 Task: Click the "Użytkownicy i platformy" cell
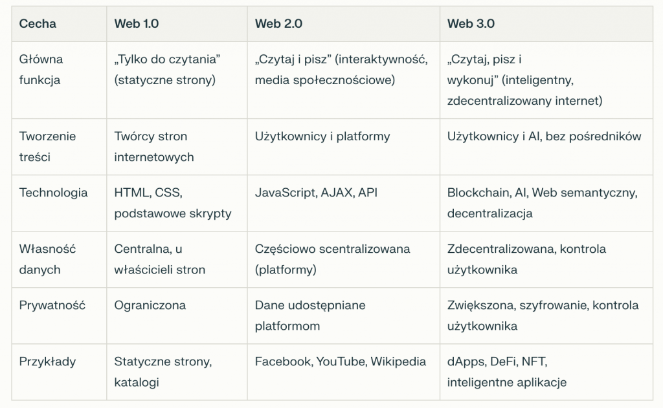coord(322,136)
